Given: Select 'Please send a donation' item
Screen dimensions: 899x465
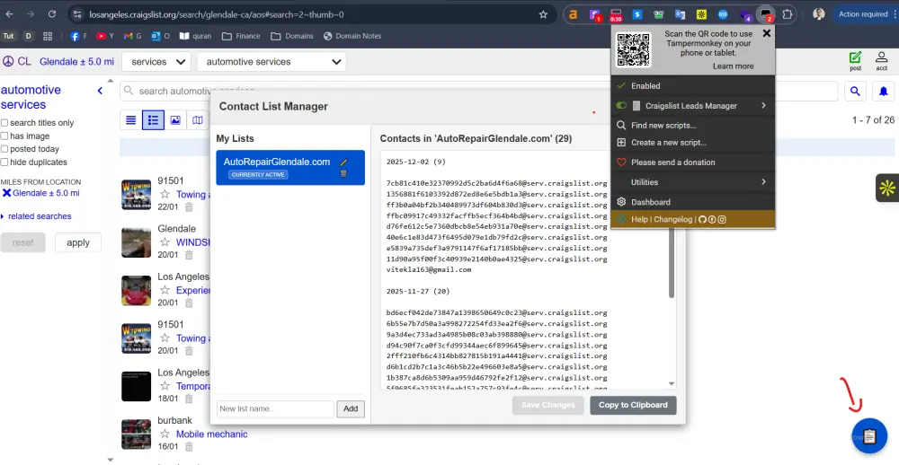Looking at the screenshot, I should (692, 162).
